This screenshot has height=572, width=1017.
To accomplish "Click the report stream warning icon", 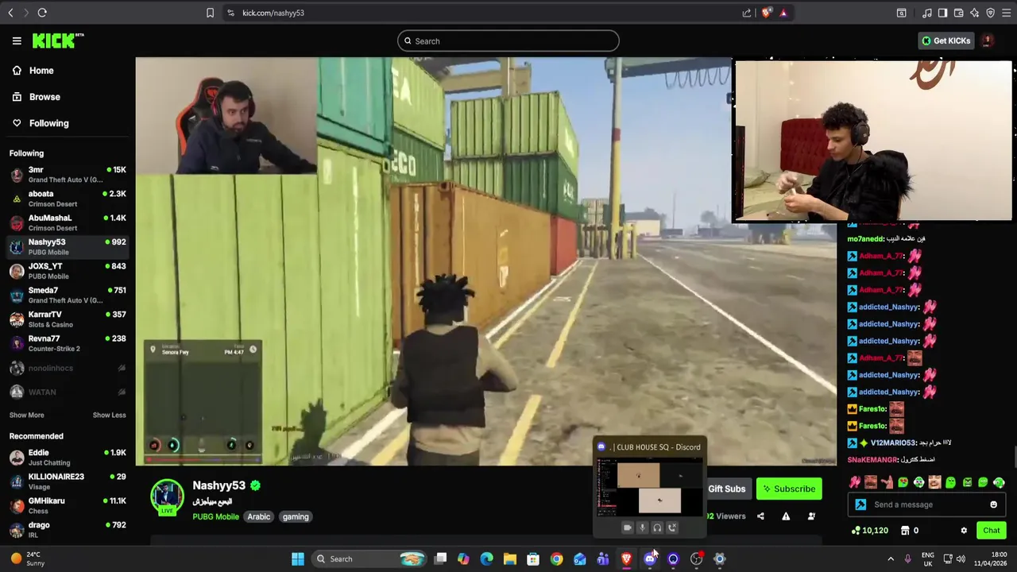I will 786,516.
